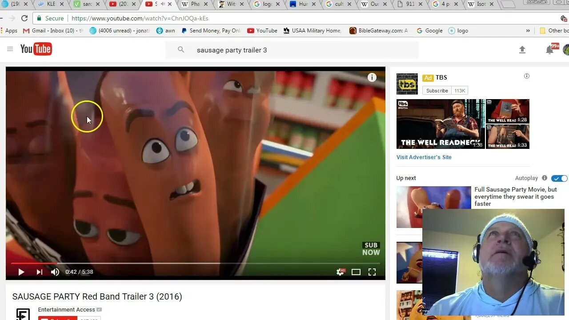Open the Google bookmark

(x=429, y=31)
